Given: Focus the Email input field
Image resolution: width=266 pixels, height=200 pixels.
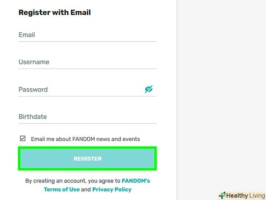Looking at the screenshot, I should coord(87,35).
